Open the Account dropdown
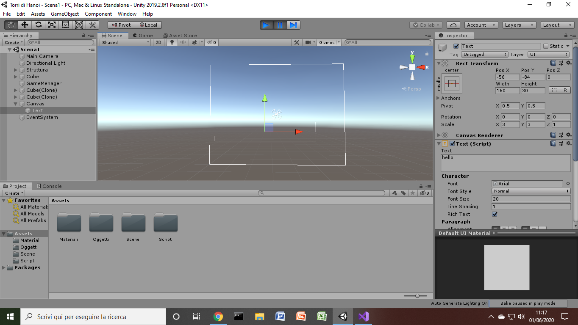578x325 pixels. pos(481,25)
